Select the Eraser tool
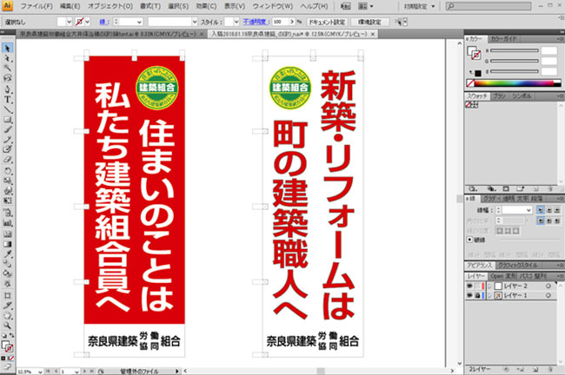Screen dimensions: 565x375 [8, 160]
